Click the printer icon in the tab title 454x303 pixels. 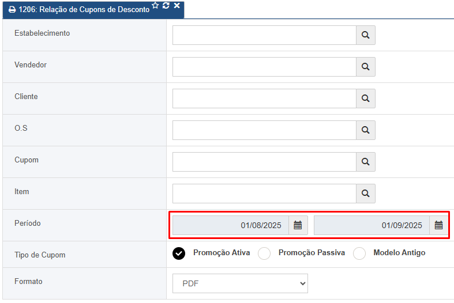tap(12, 10)
